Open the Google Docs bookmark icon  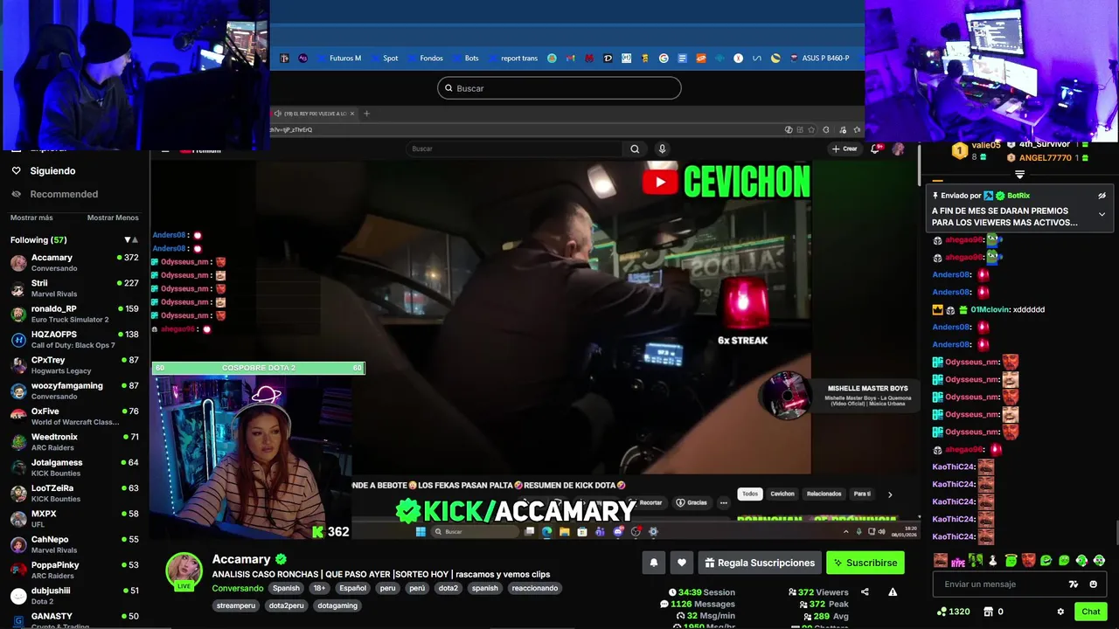click(x=683, y=59)
